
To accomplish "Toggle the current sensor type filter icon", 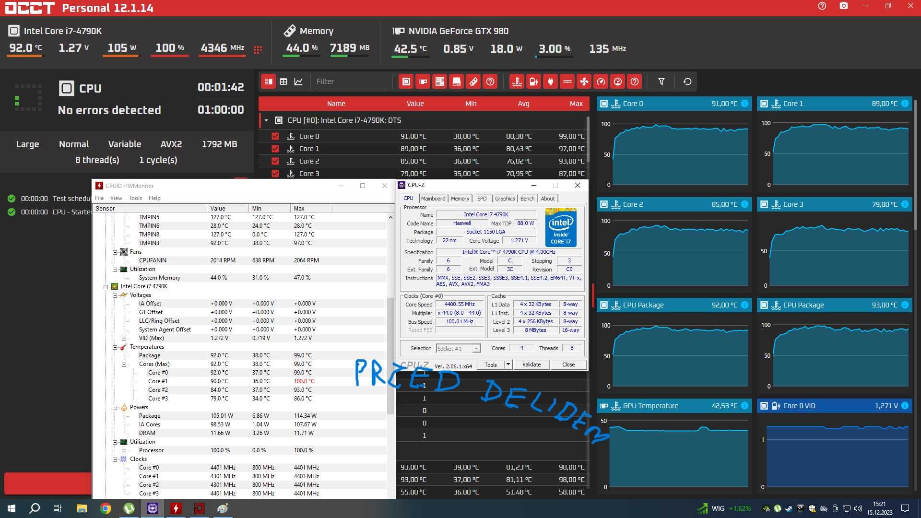I will click(x=567, y=82).
